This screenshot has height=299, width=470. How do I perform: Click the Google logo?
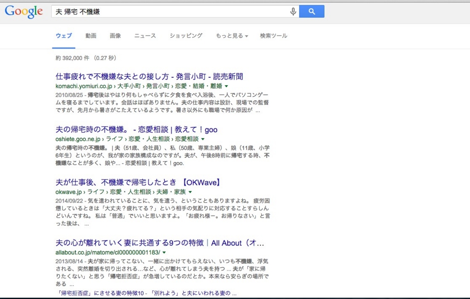point(24,12)
